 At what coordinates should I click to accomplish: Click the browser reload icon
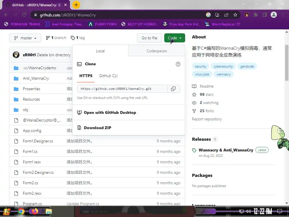[x=24, y=15]
